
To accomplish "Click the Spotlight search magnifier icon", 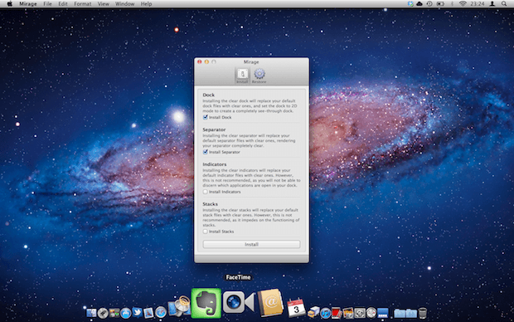I will 504,4.
